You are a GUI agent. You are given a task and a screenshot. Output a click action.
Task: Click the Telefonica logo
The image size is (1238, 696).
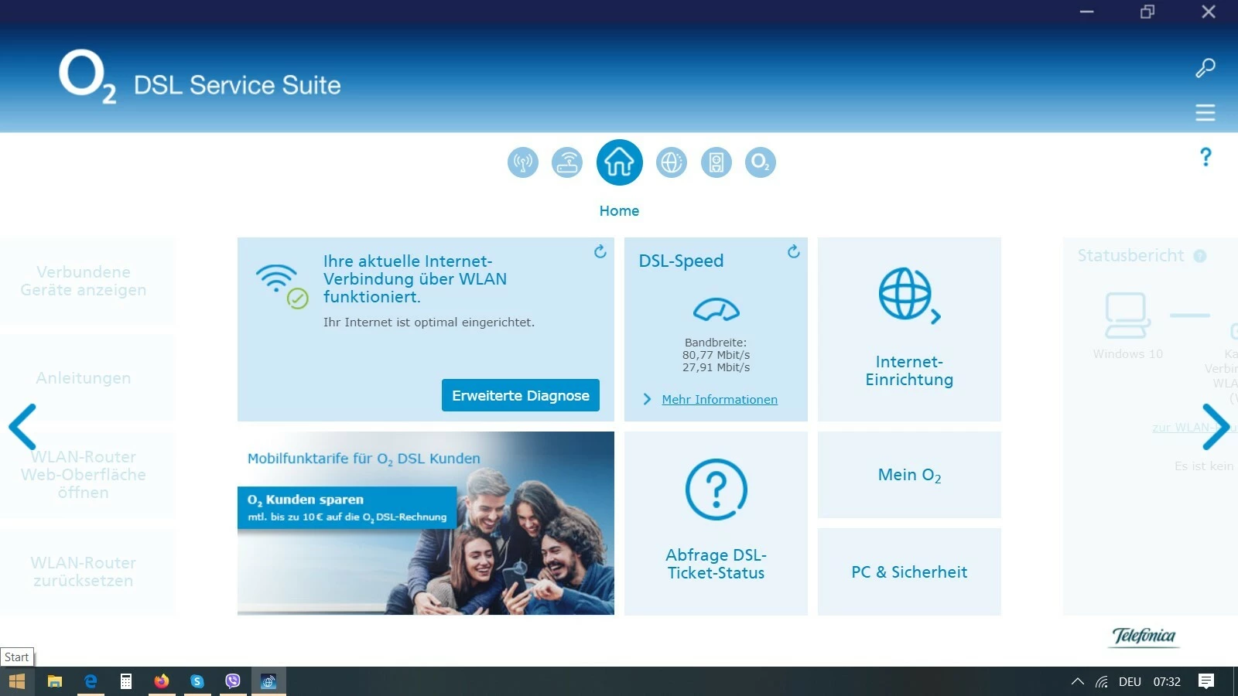click(1144, 636)
